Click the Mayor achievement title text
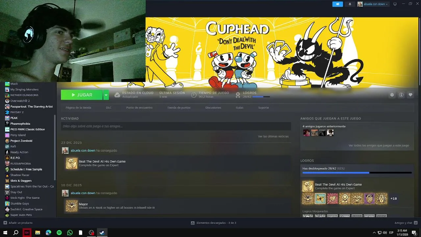Viewport: 421px width, 237px height. pyautogui.click(x=83, y=204)
